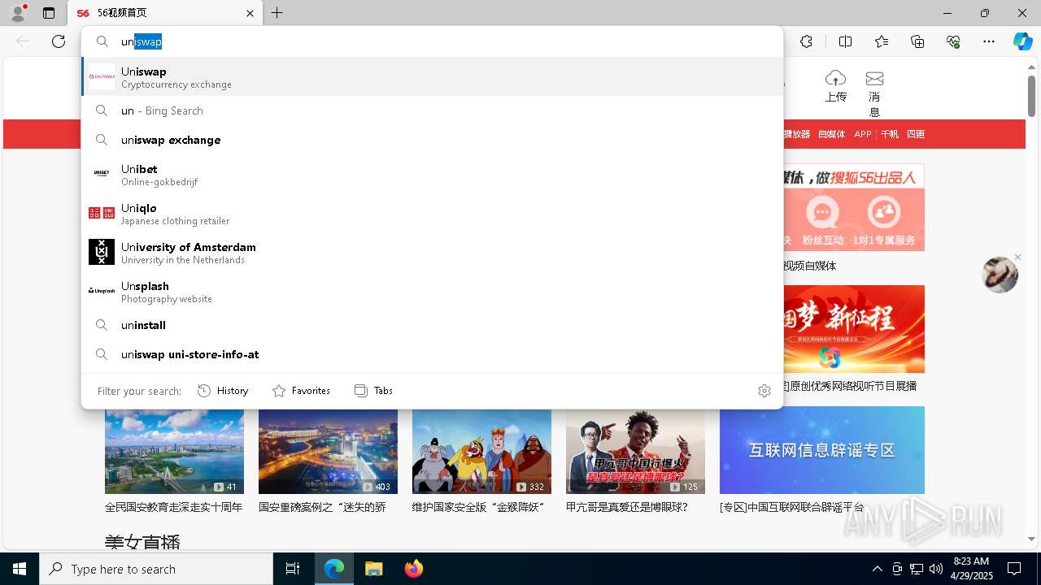Image resolution: width=1041 pixels, height=585 pixels.
Task: Open browser Extensions icon
Action: [x=806, y=41]
